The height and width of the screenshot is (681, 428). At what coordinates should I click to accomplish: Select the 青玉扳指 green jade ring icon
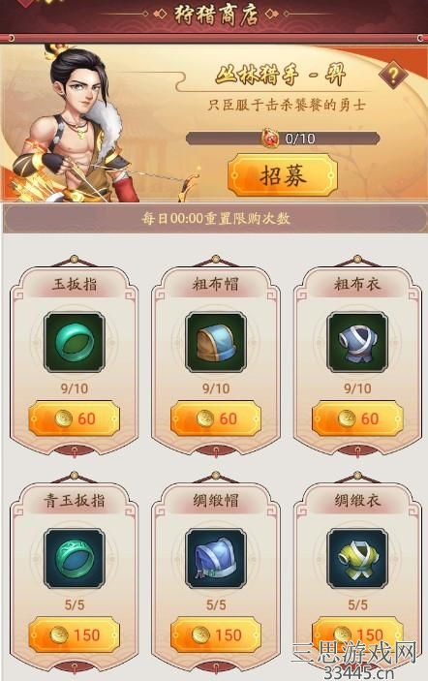pyautogui.click(x=75, y=559)
